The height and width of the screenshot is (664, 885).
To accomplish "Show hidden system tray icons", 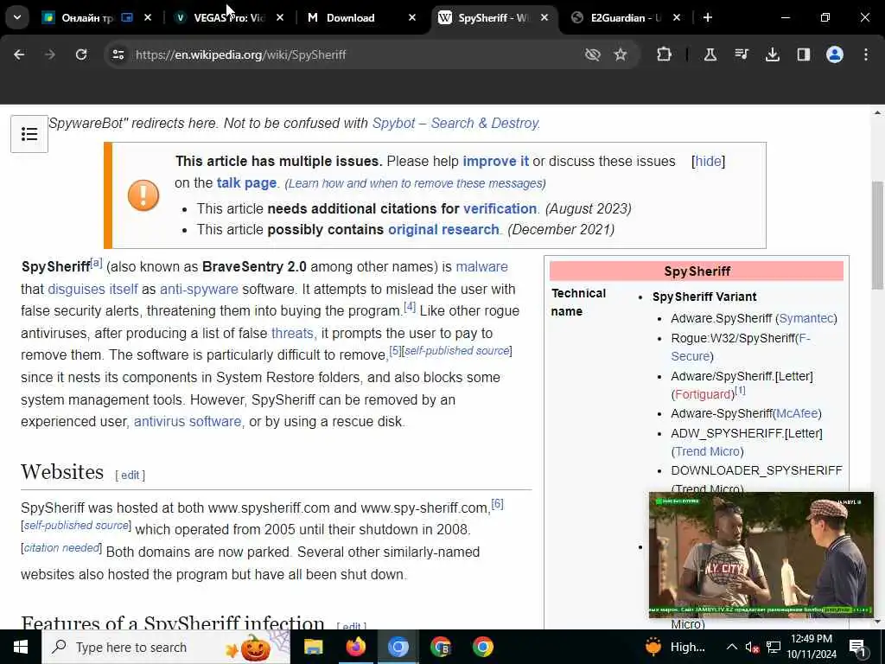I will point(731,647).
